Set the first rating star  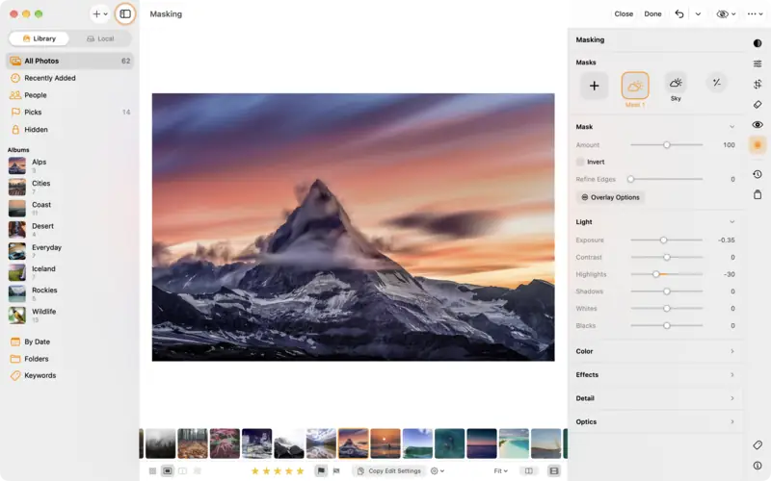click(x=255, y=470)
